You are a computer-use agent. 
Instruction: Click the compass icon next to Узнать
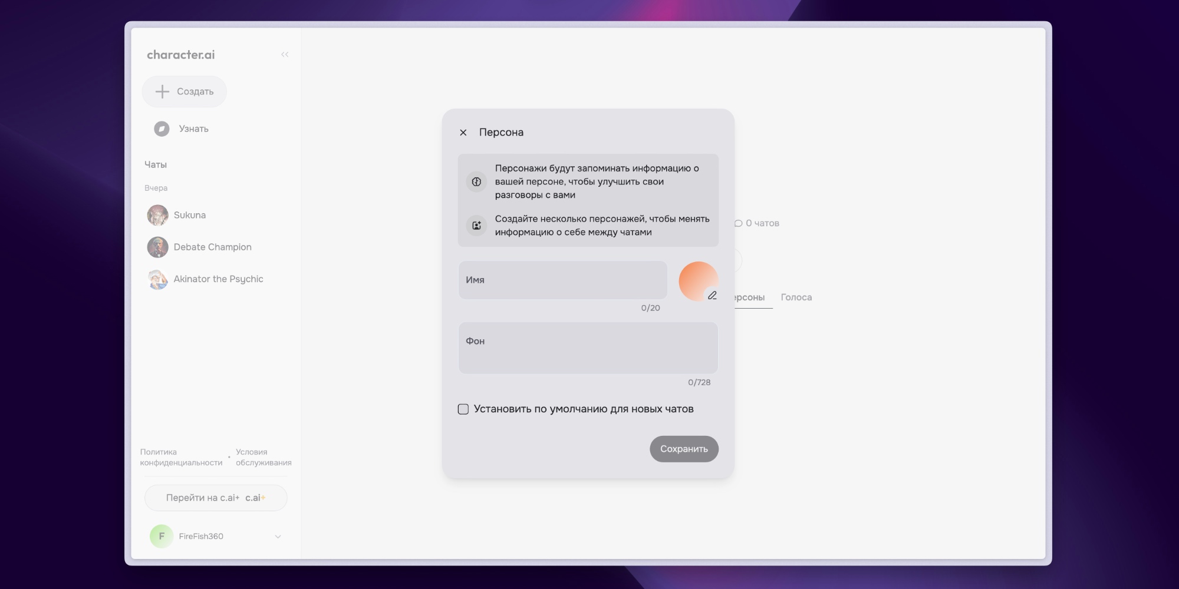click(162, 128)
